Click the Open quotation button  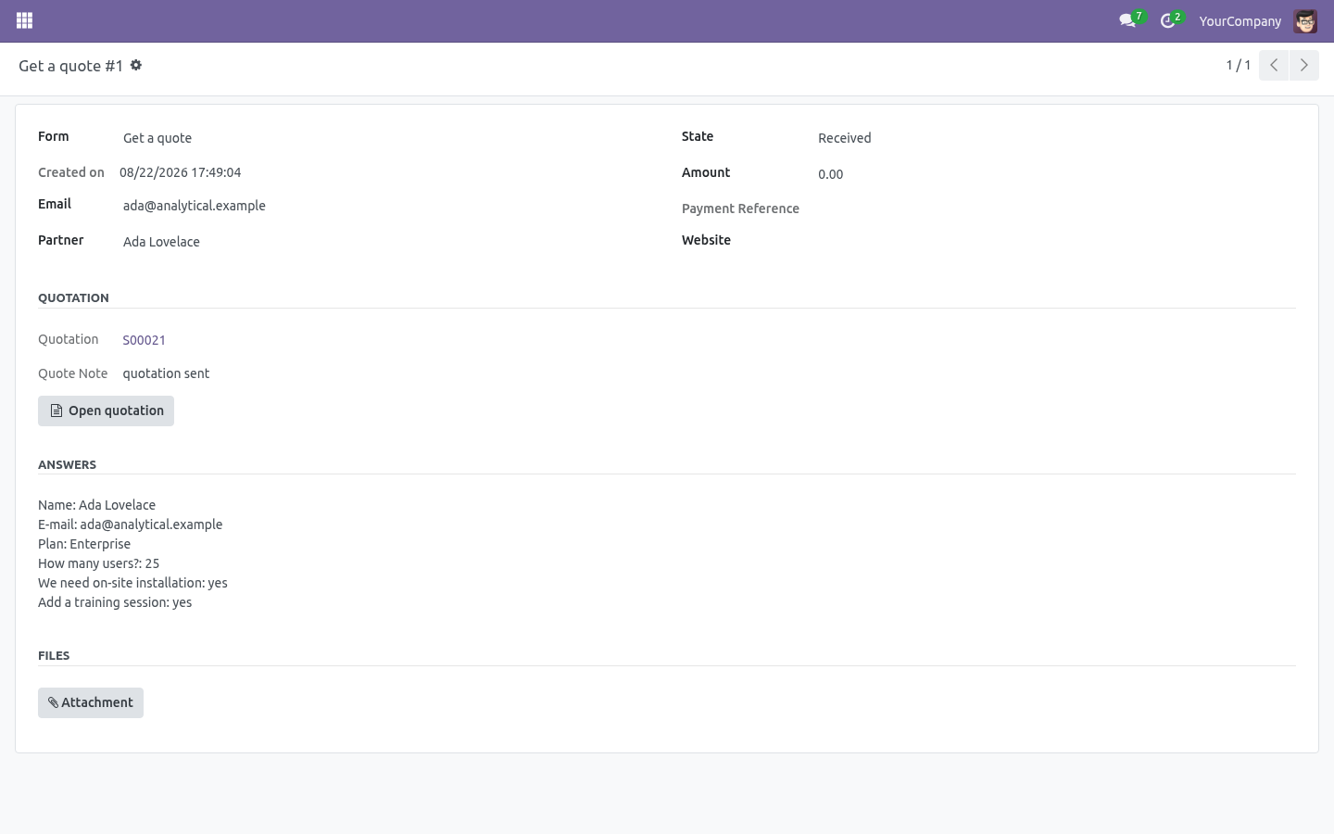tap(106, 411)
